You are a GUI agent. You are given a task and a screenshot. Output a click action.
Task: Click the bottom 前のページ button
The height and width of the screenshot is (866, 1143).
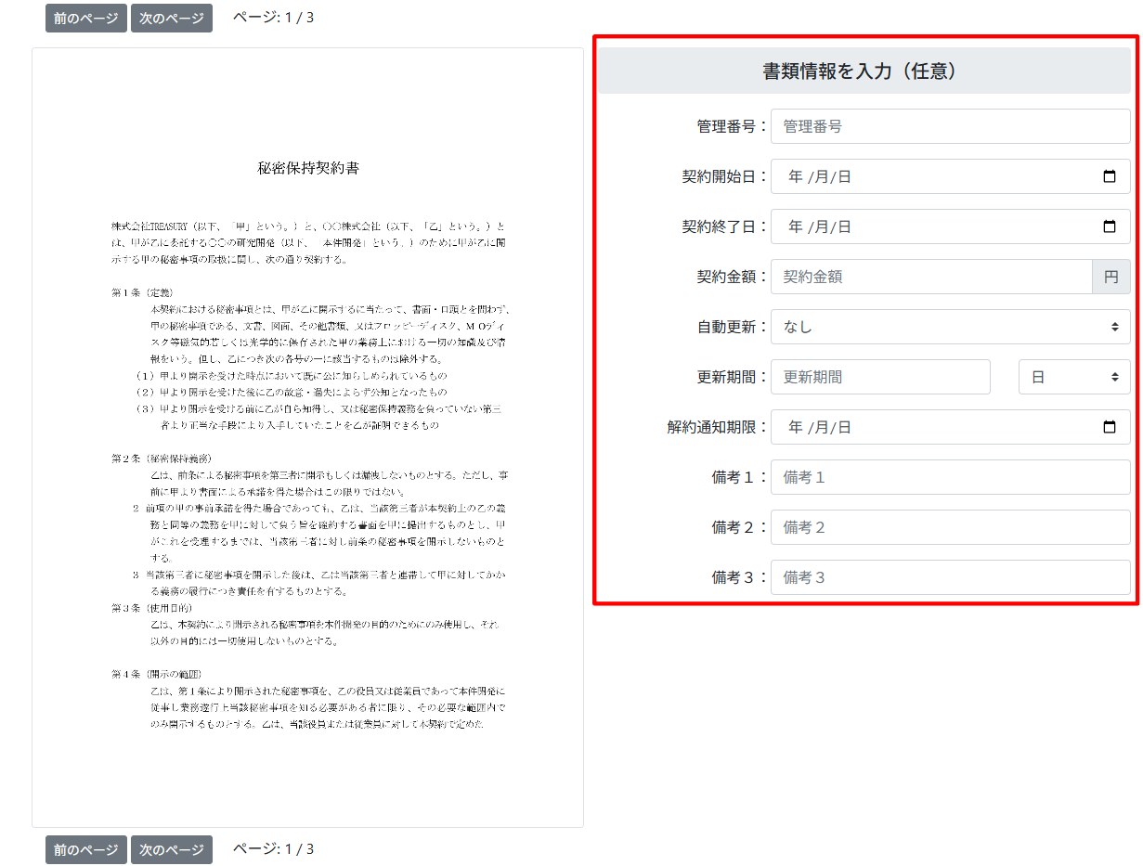coord(86,849)
